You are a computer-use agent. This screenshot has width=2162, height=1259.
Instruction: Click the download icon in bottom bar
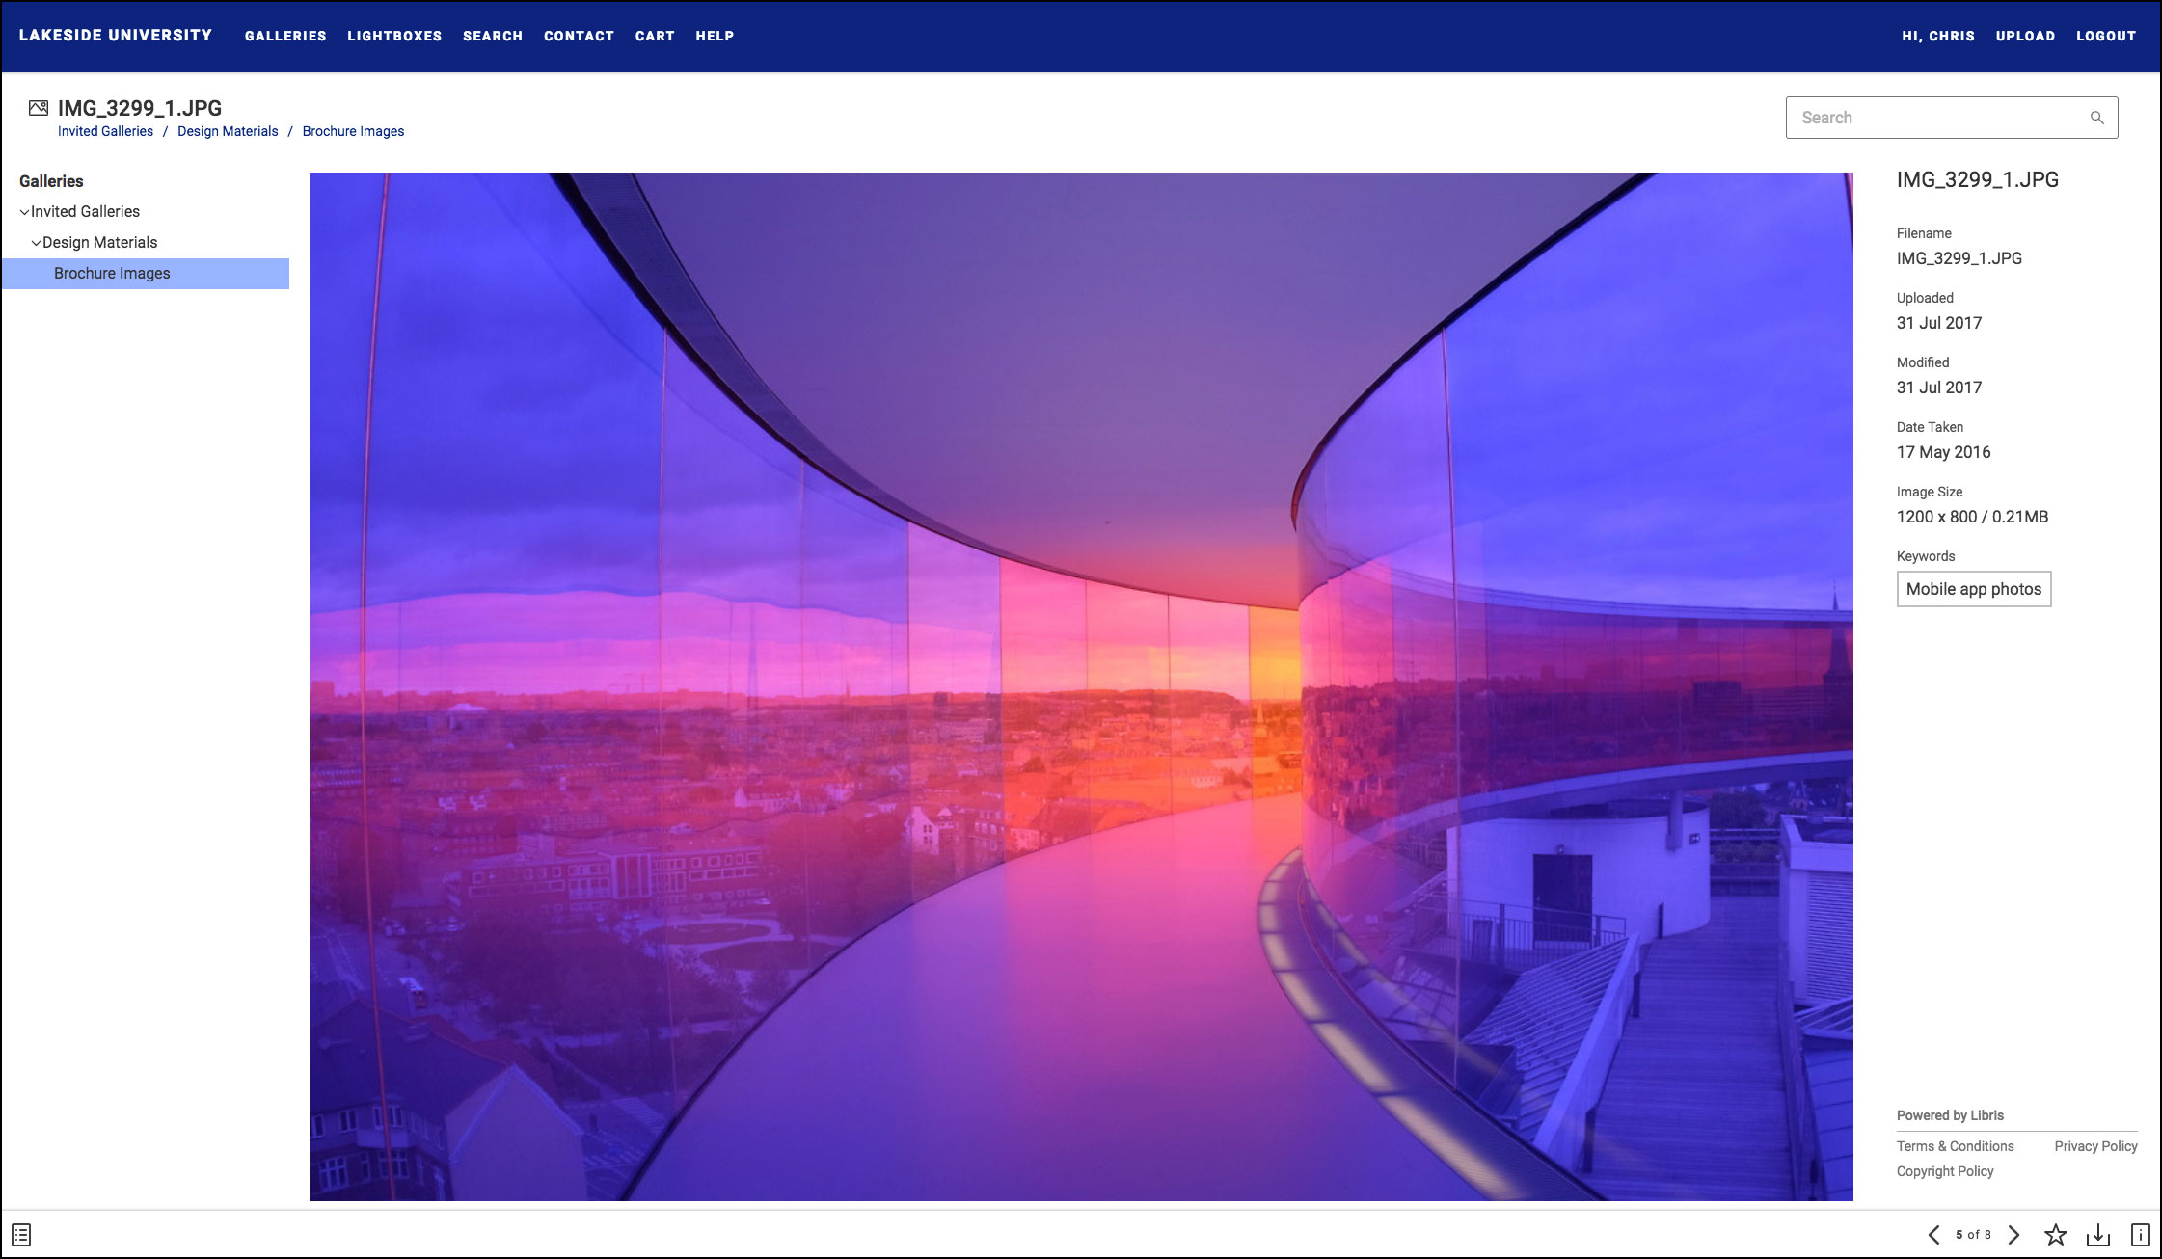(2097, 1235)
